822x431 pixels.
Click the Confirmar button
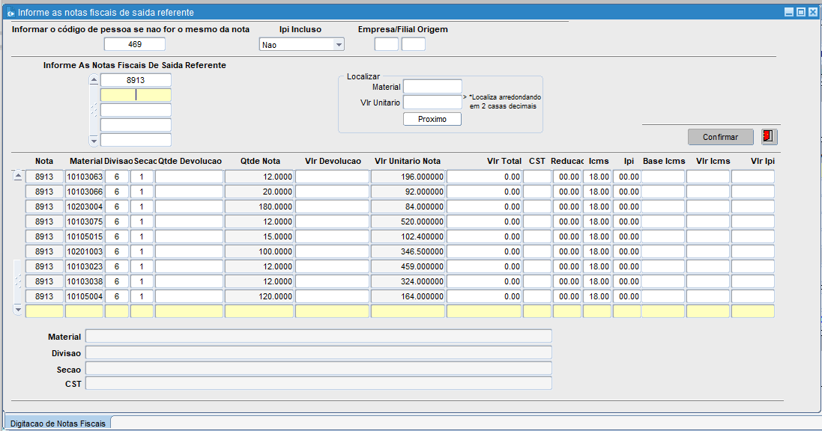click(720, 137)
